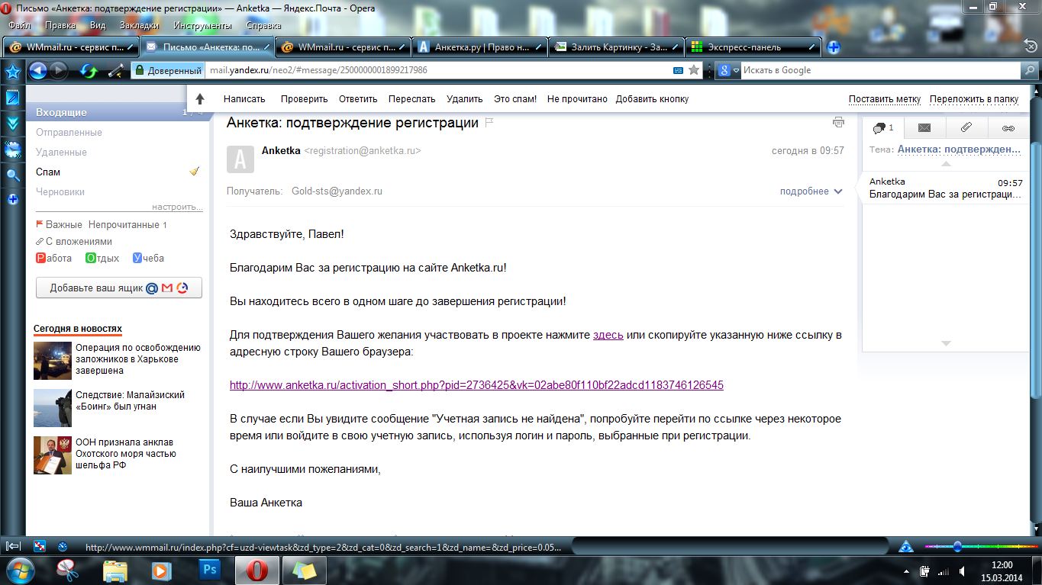Switch to the Анкетка.ру tab
The width and height of the screenshot is (1042, 585).
coord(480,47)
